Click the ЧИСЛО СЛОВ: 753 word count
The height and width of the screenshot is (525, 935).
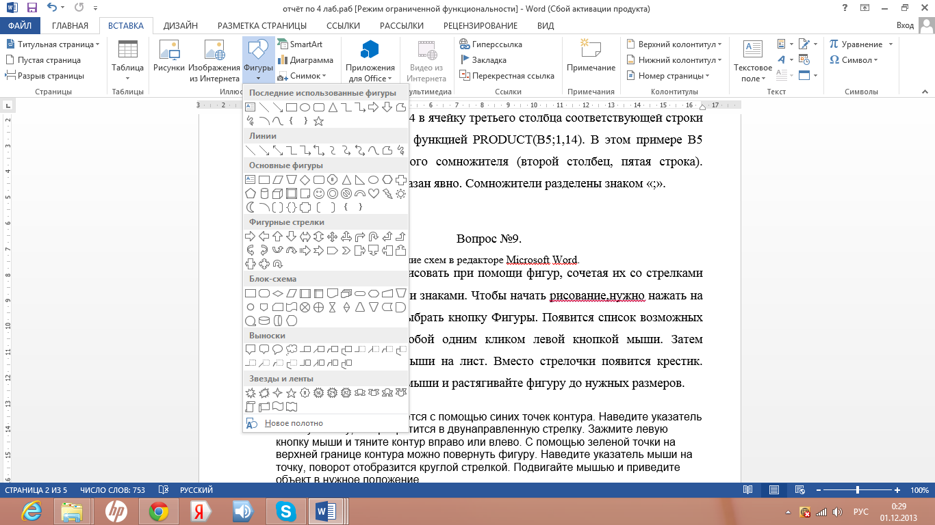click(113, 490)
